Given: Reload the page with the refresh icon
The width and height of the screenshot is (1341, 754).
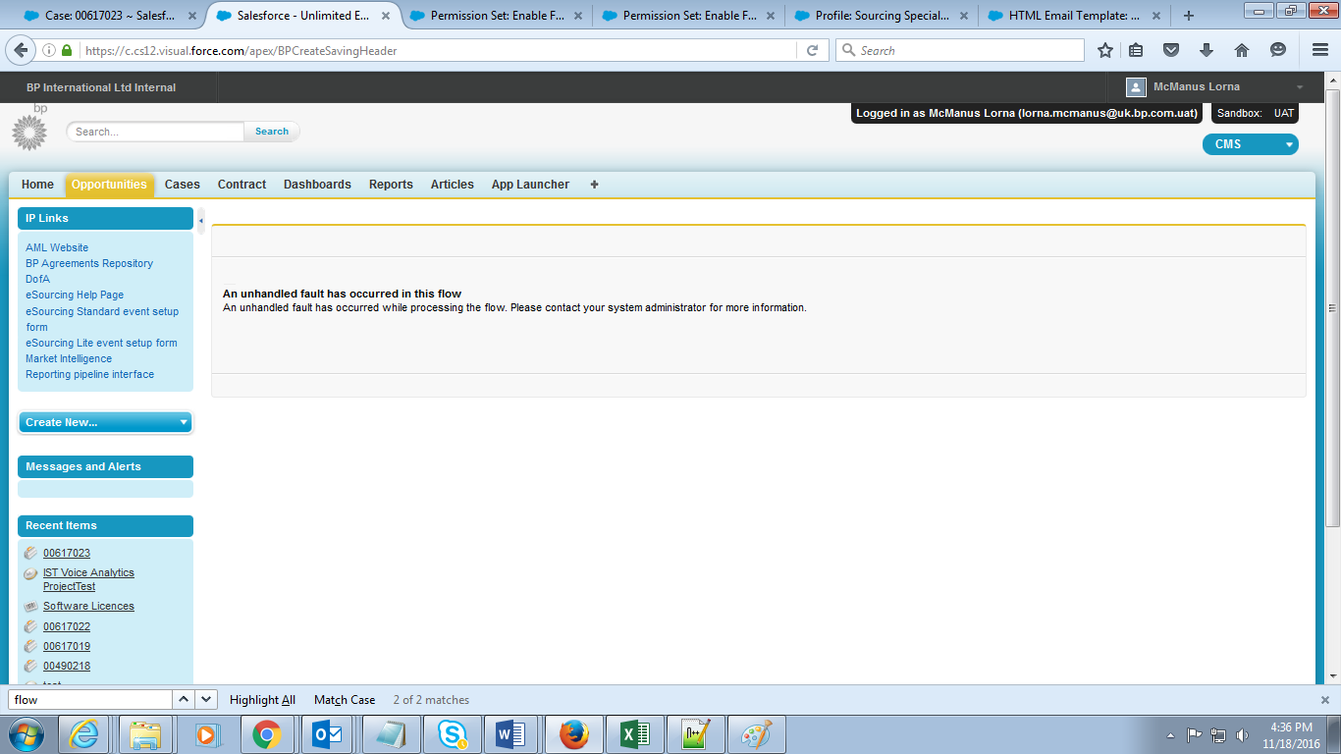Looking at the screenshot, I should pos(812,50).
